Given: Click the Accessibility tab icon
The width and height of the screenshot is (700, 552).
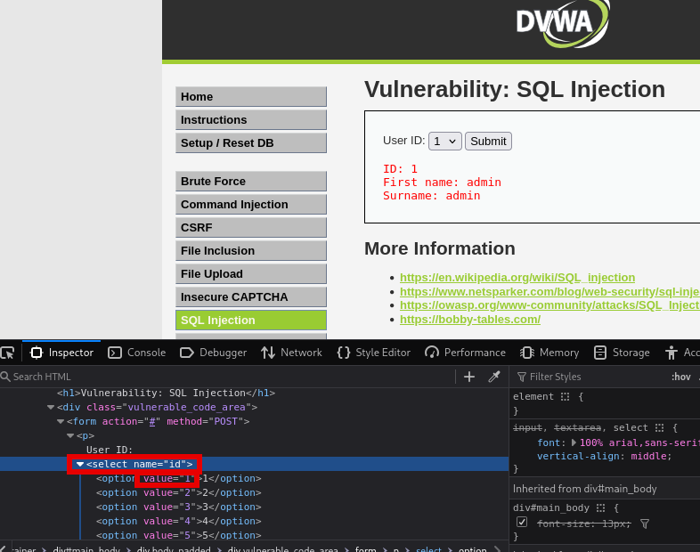Looking at the screenshot, I should point(671,353).
